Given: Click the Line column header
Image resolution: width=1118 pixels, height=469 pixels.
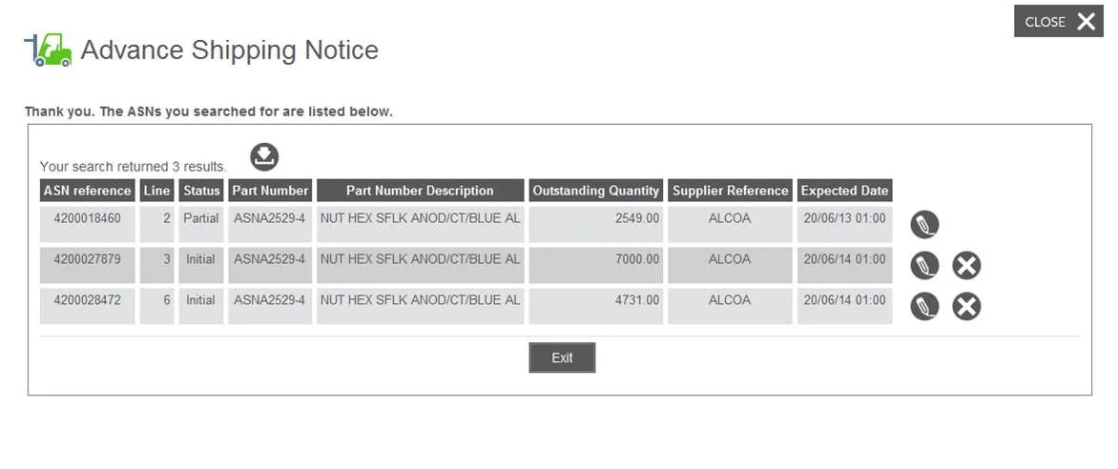Looking at the screenshot, I should pyautogui.click(x=156, y=191).
